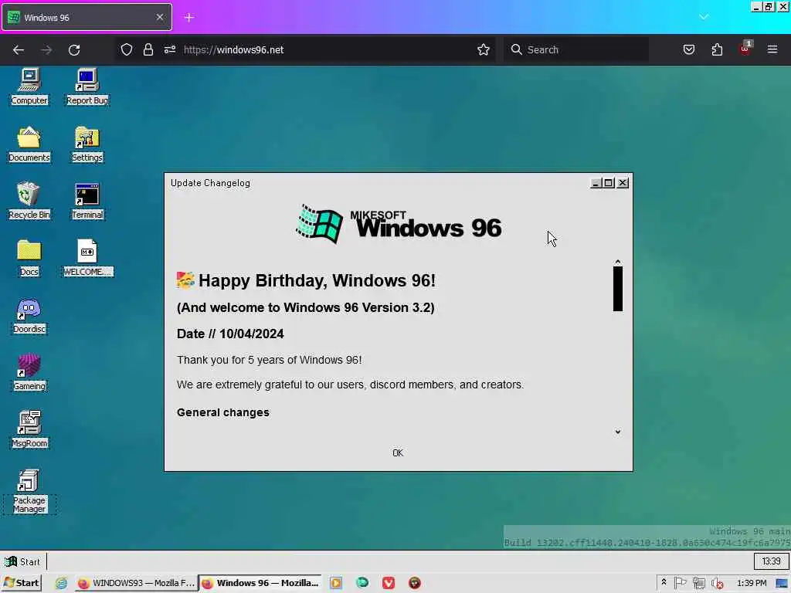Select the Windows 96 browser tab
Image resolution: width=791 pixels, height=593 pixels.
(87, 17)
